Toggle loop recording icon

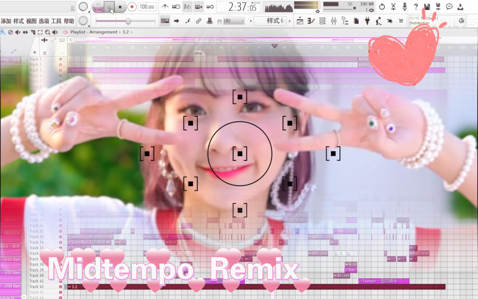pos(210,7)
